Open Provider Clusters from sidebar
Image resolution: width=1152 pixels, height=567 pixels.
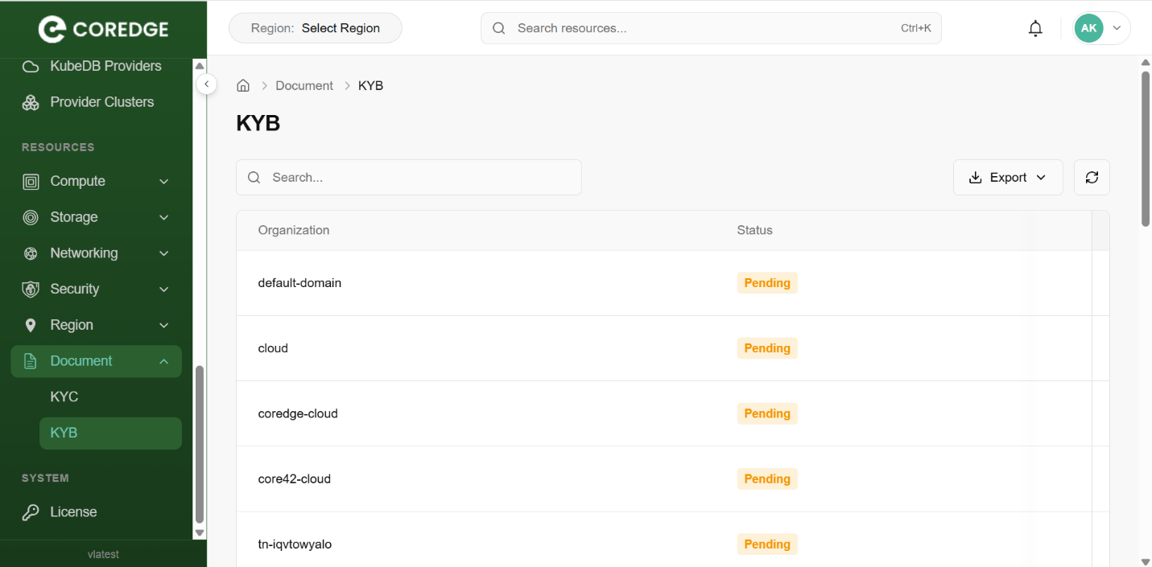(101, 102)
